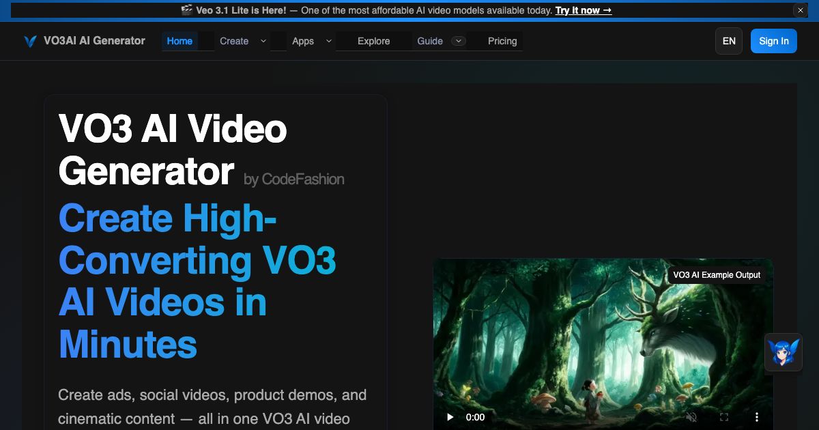Open the Guide menu item
This screenshot has height=430, width=819.
(430, 41)
